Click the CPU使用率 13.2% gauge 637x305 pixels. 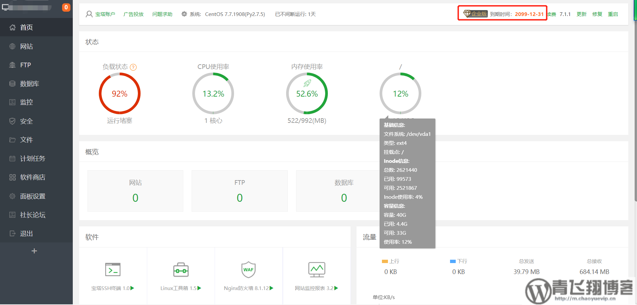(x=213, y=94)
